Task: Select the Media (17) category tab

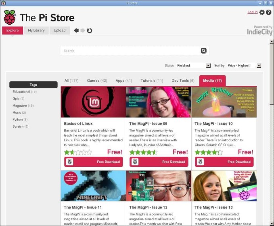Action: click(x=212, y=81)
